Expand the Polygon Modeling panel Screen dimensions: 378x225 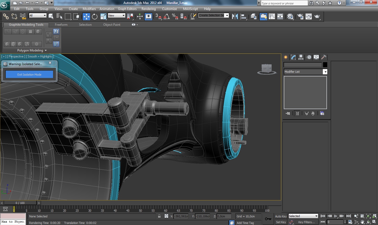click(x=32, y=50)
